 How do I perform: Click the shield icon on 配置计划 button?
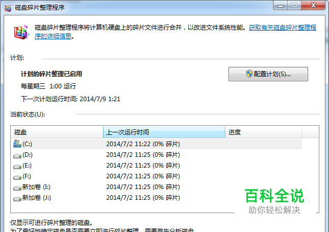[249, 74]
